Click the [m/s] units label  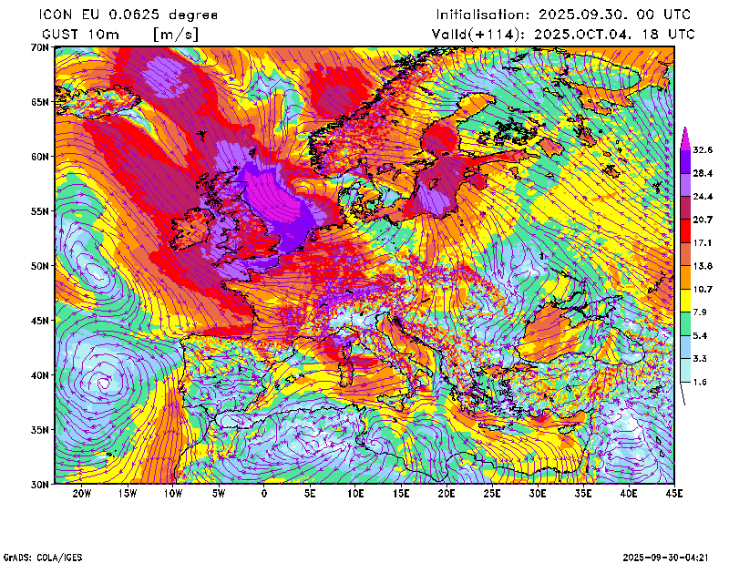(x=176, y=34)
